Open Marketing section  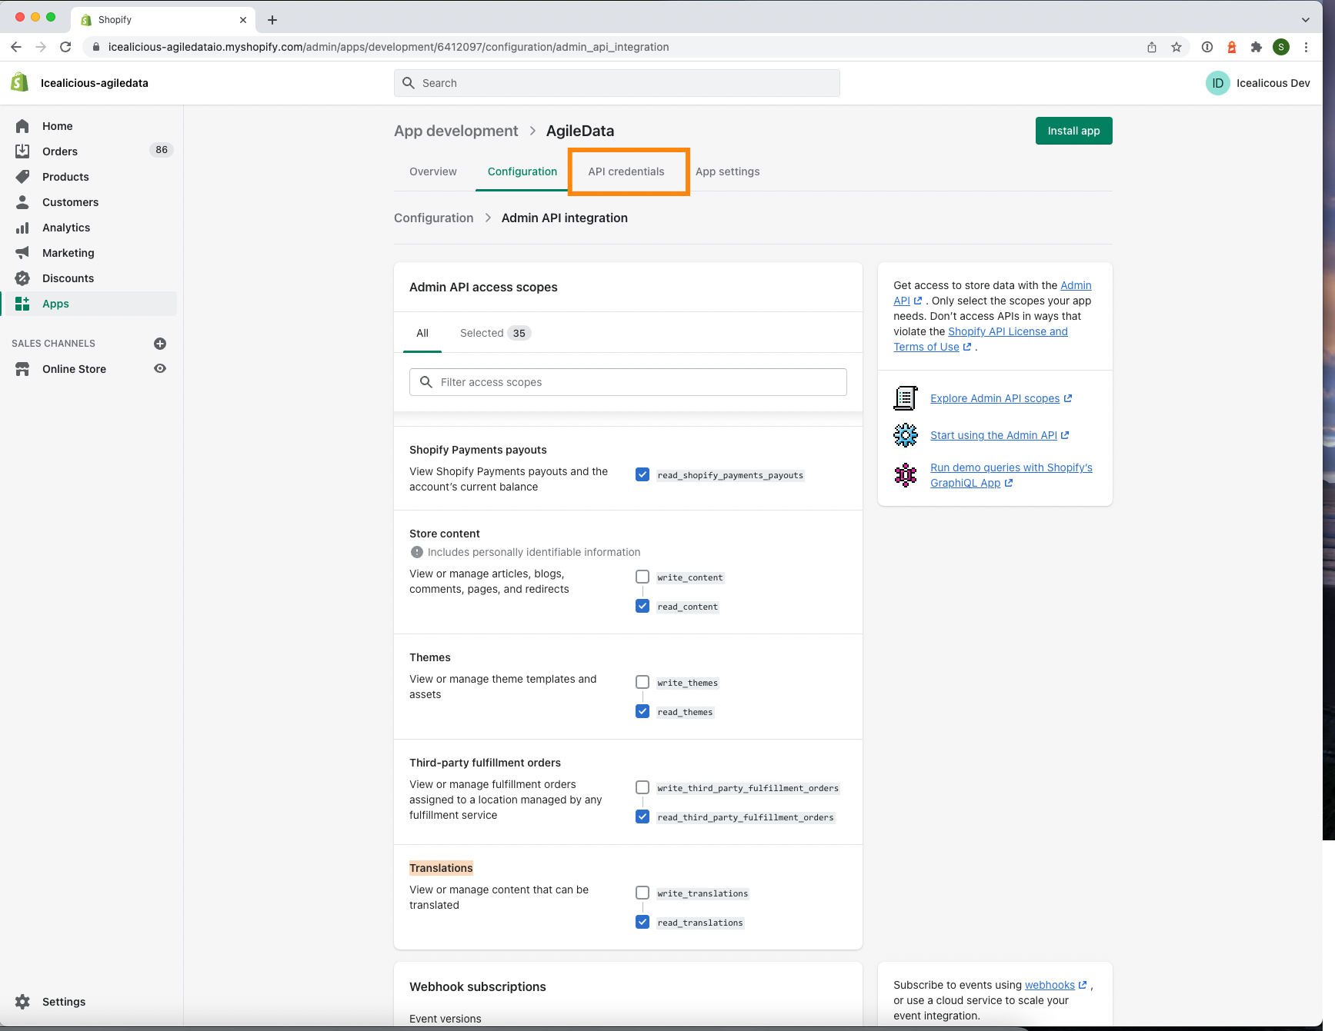click(x=68, y=253)
